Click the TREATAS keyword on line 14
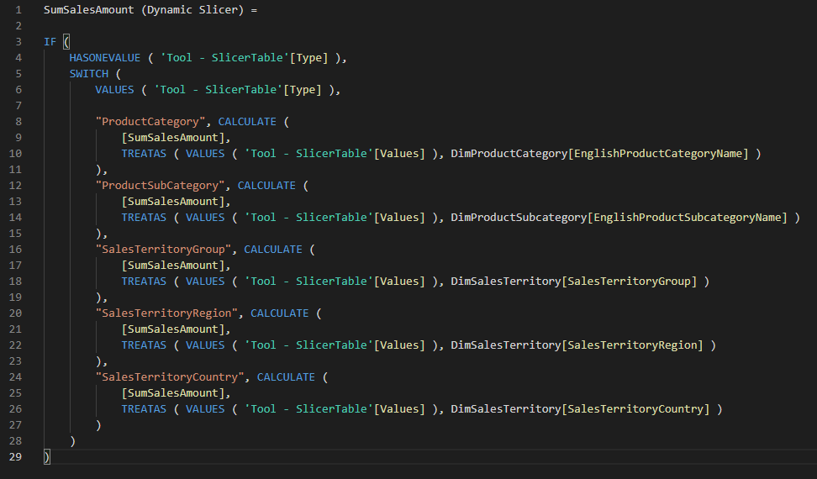The image size is (817, 479). click(x=144, y=218)
